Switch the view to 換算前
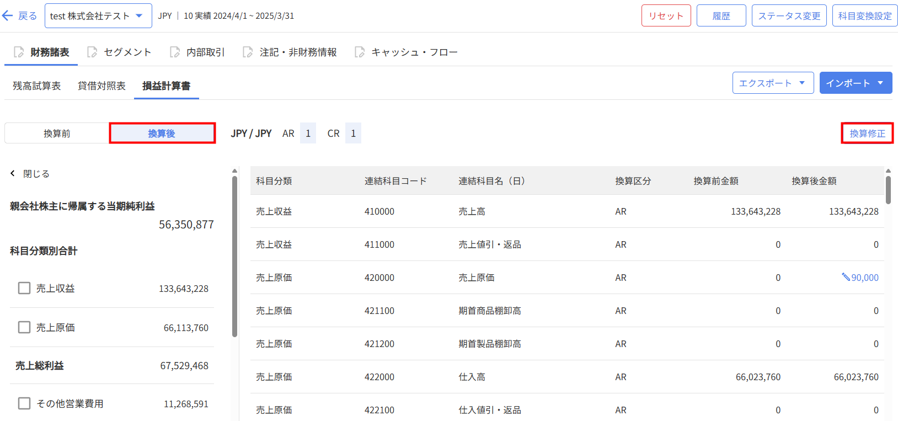 coord(57,134)
